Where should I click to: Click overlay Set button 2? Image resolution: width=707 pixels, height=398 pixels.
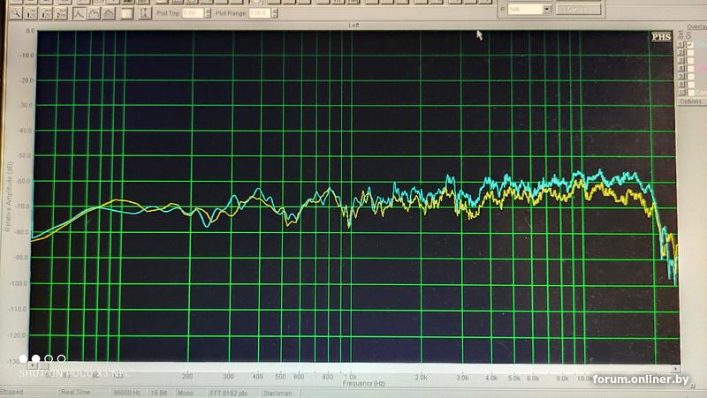(680, 52)
